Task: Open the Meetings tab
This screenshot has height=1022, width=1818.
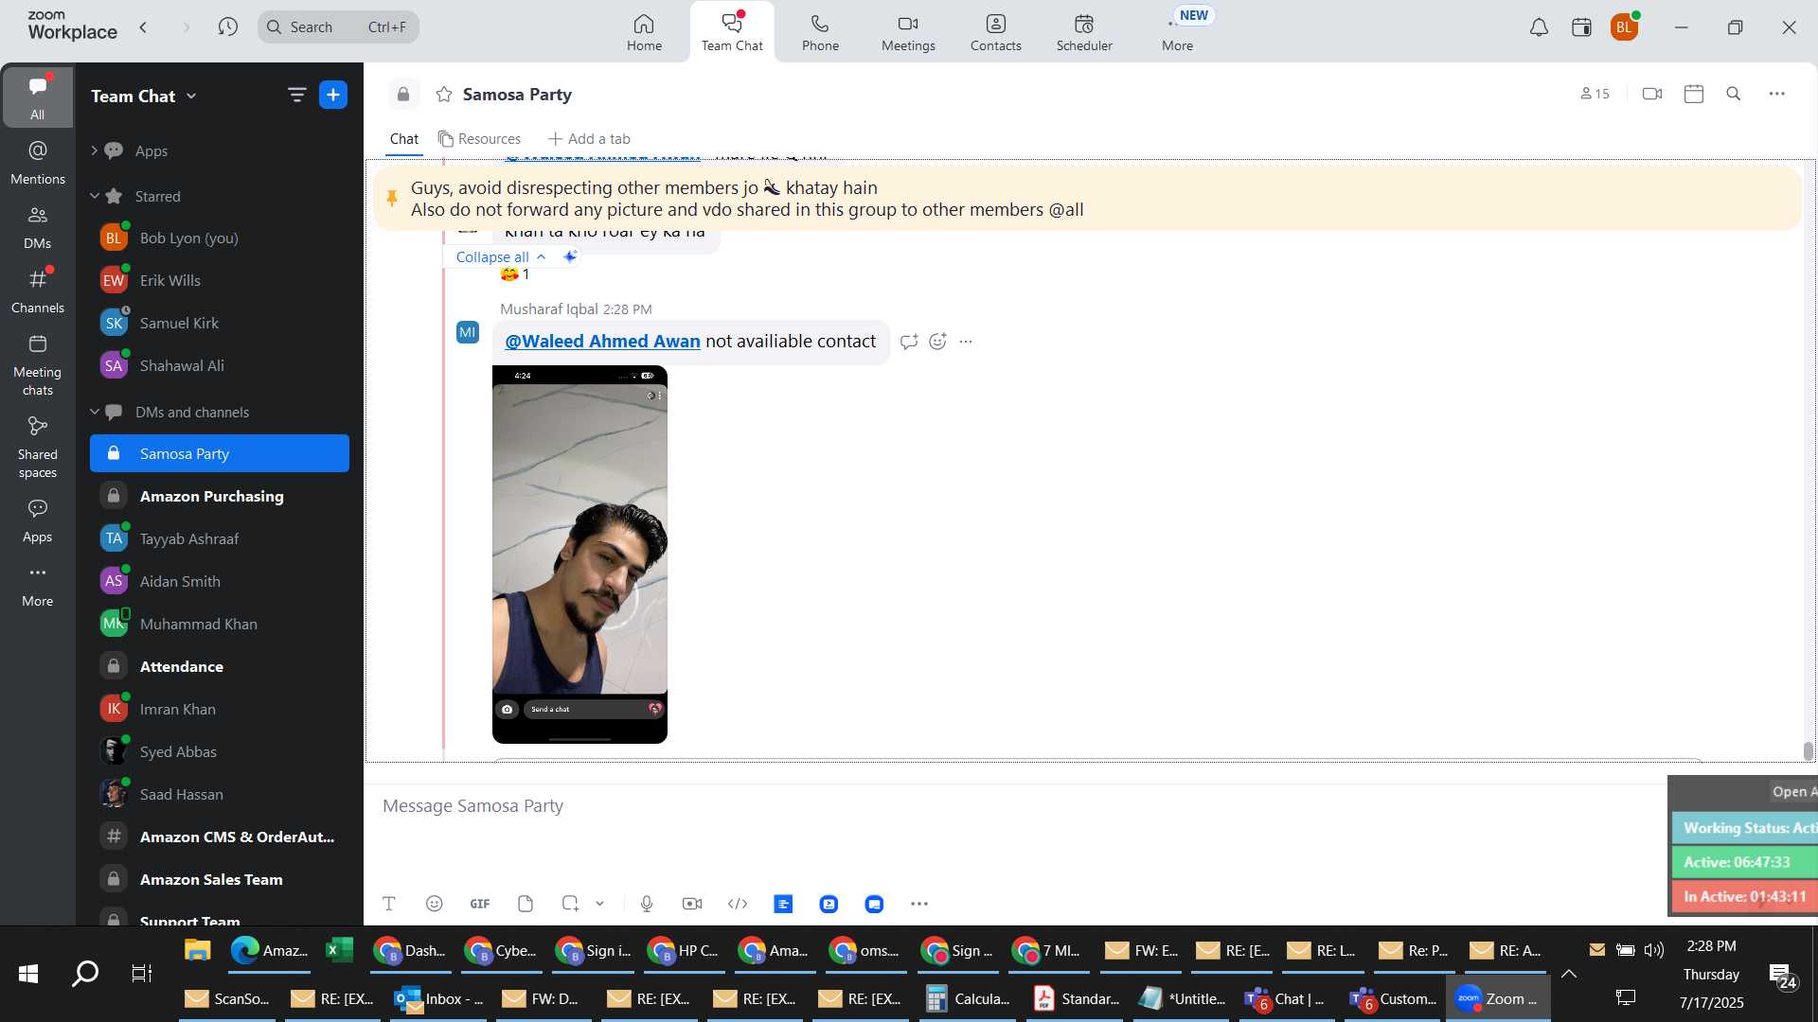Action: click(x=908, y=32)
